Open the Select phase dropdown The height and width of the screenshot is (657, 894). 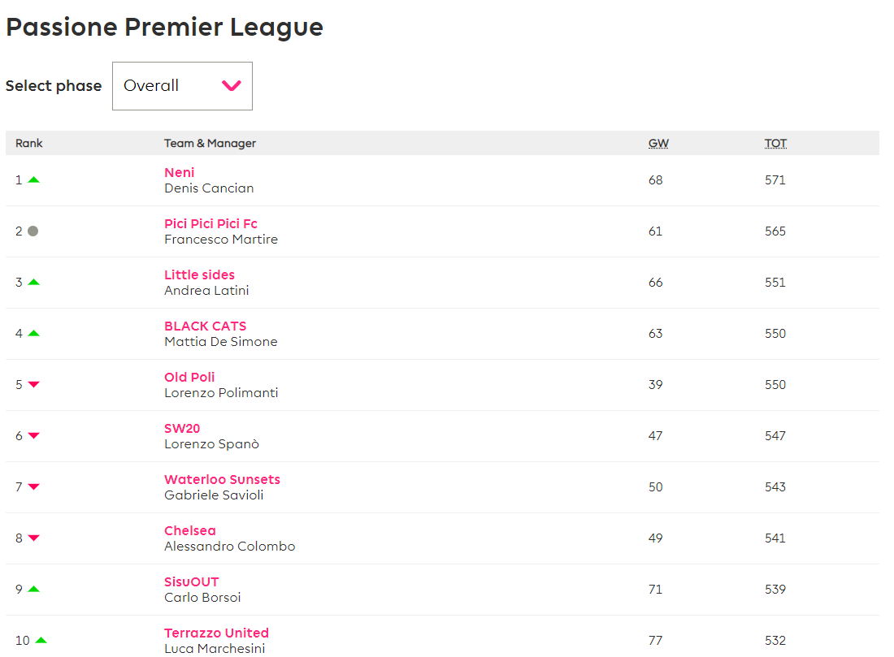pyautogui.click(x=182, y=86)
